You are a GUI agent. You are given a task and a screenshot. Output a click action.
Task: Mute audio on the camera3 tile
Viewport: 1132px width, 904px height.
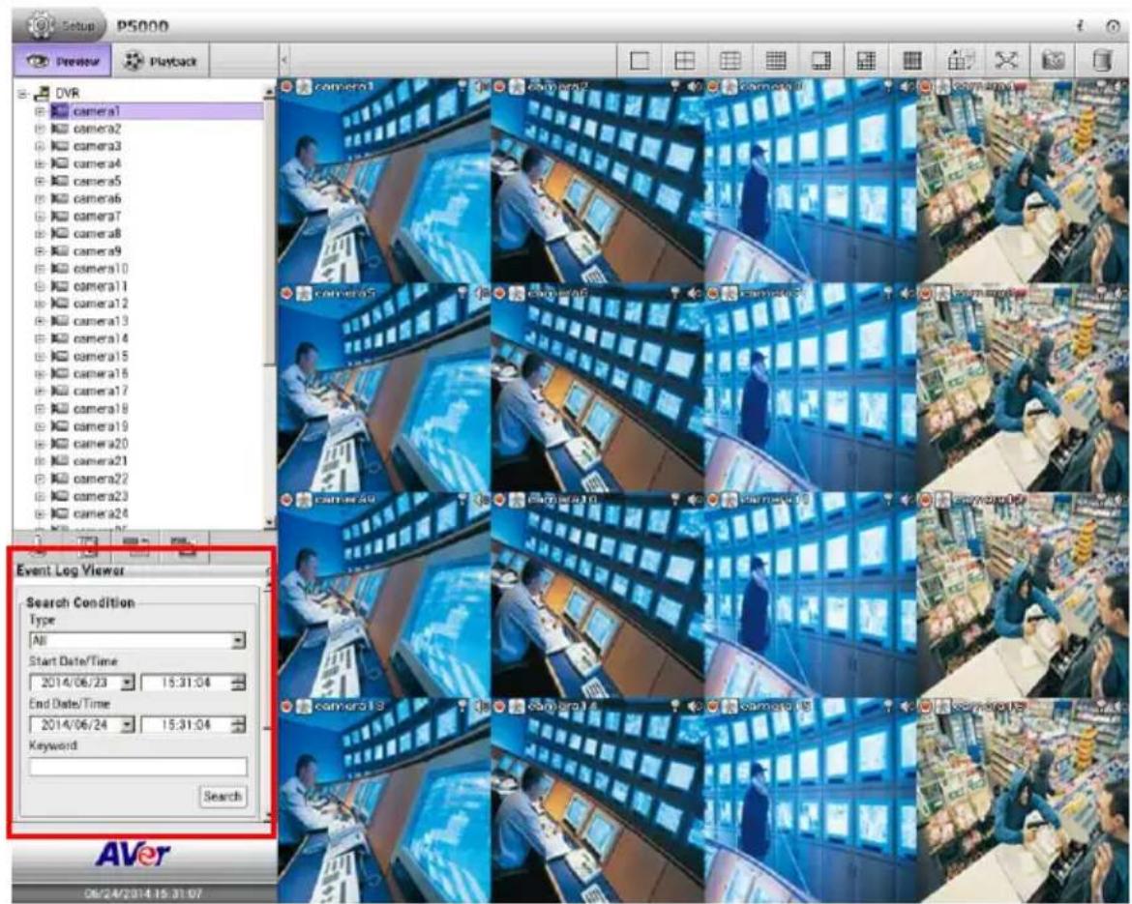click(908, 87)
